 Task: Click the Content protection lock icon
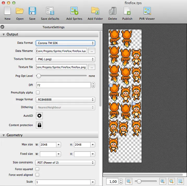point(39,125)
